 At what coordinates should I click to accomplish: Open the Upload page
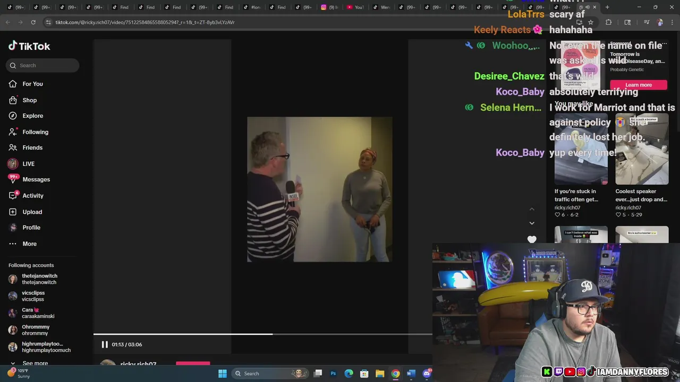coord(25,212)
